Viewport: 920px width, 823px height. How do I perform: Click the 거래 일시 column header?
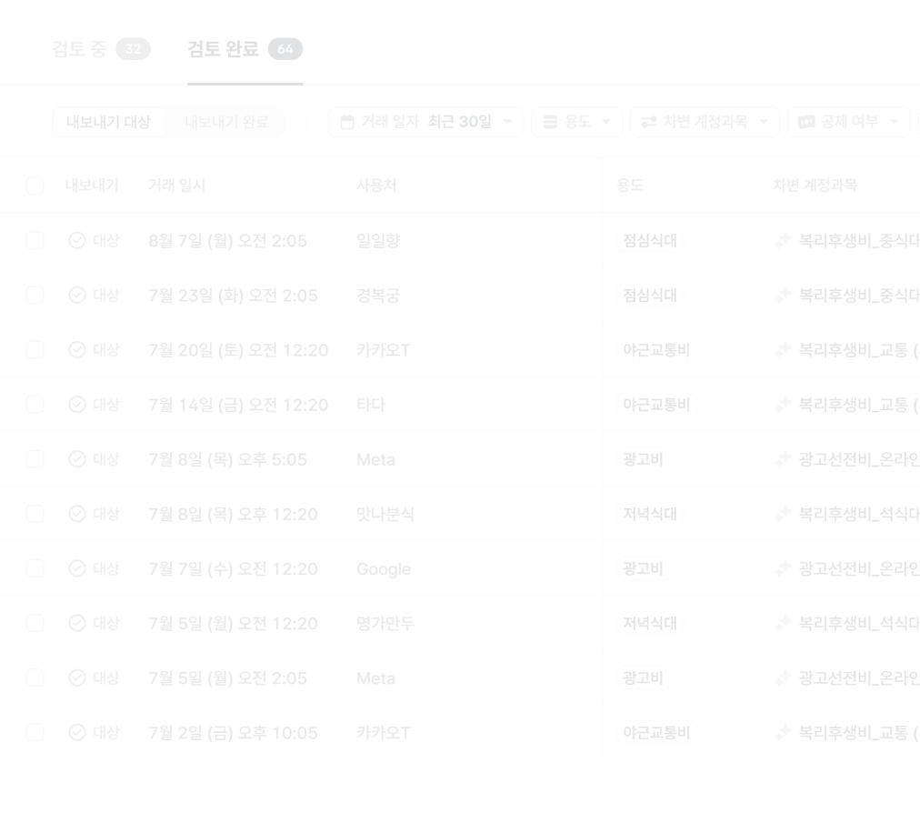[176, 186]
